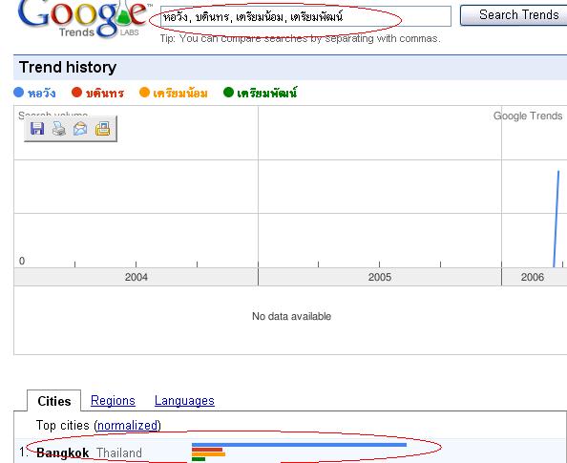Click the Google Trends Labs logo
Screen dimensions: 567x463
point(82,19)
